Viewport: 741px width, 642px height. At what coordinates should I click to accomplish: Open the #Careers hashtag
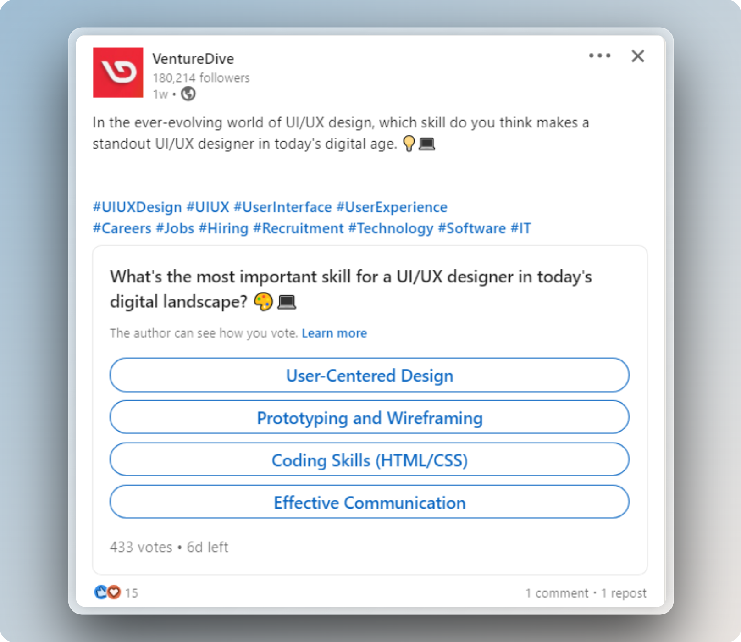coord(122,228)
